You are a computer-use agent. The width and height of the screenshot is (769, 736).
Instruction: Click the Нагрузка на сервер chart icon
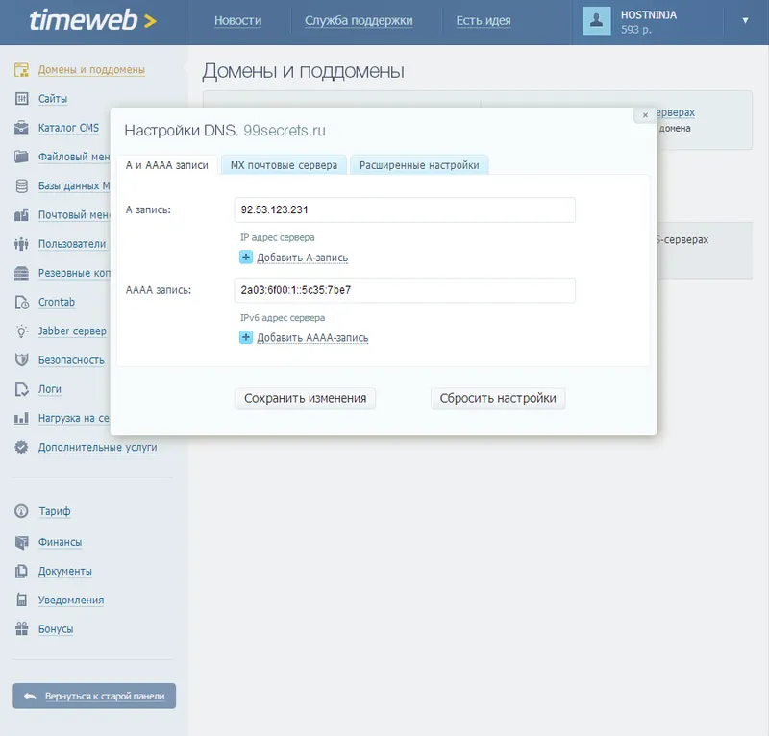point(21,418)
